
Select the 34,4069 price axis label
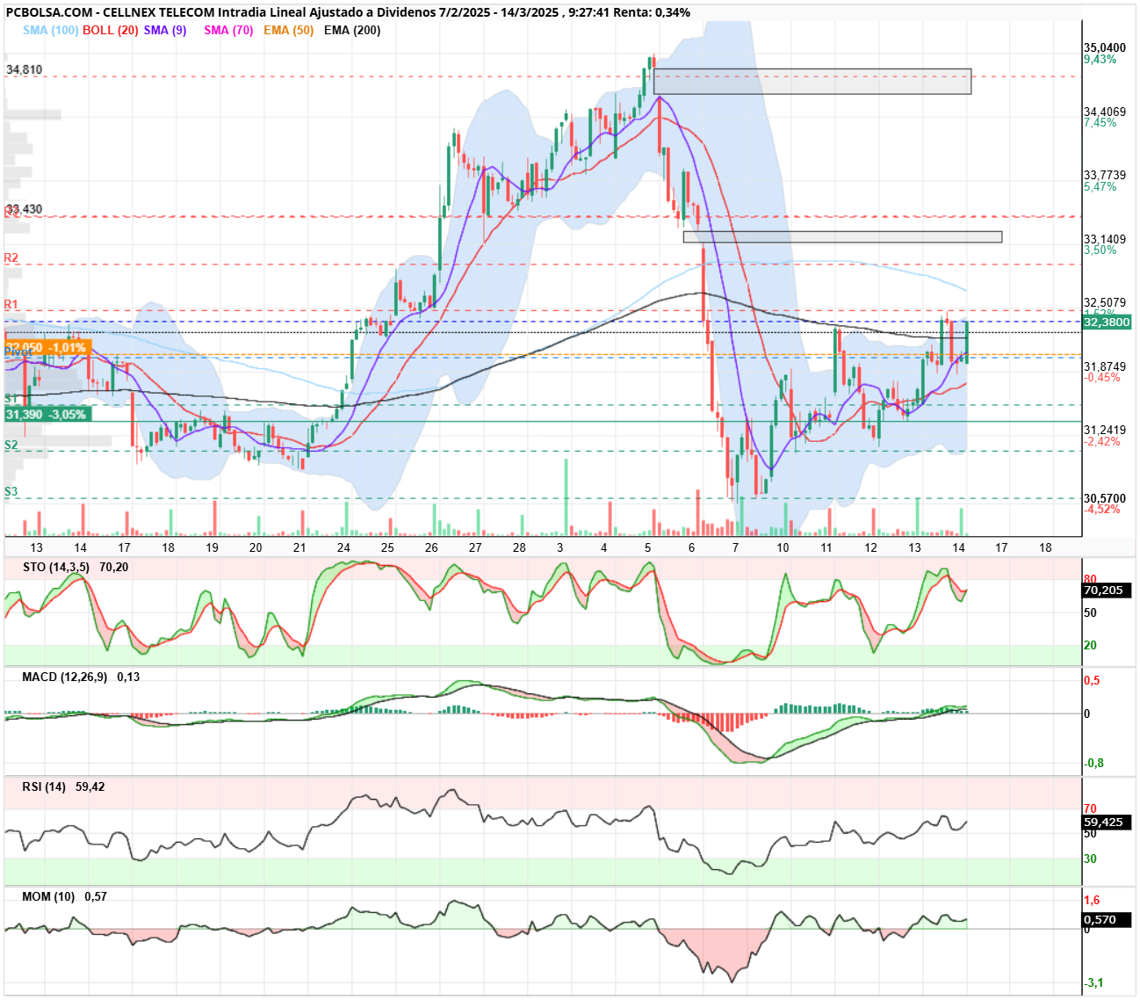pos(1105,112)
